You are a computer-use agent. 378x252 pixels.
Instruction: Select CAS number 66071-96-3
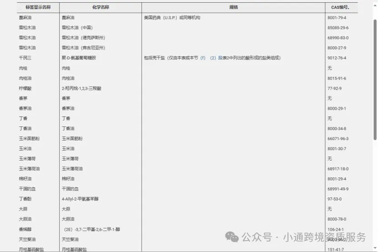click(x=338, y=139)
